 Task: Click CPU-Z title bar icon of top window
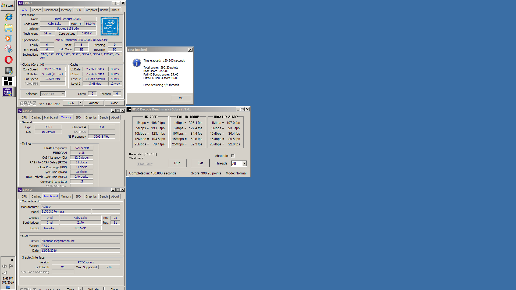click(x=20, y=3)
